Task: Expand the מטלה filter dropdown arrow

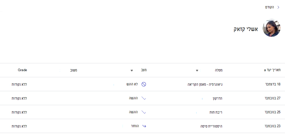Action: [197, 71]
